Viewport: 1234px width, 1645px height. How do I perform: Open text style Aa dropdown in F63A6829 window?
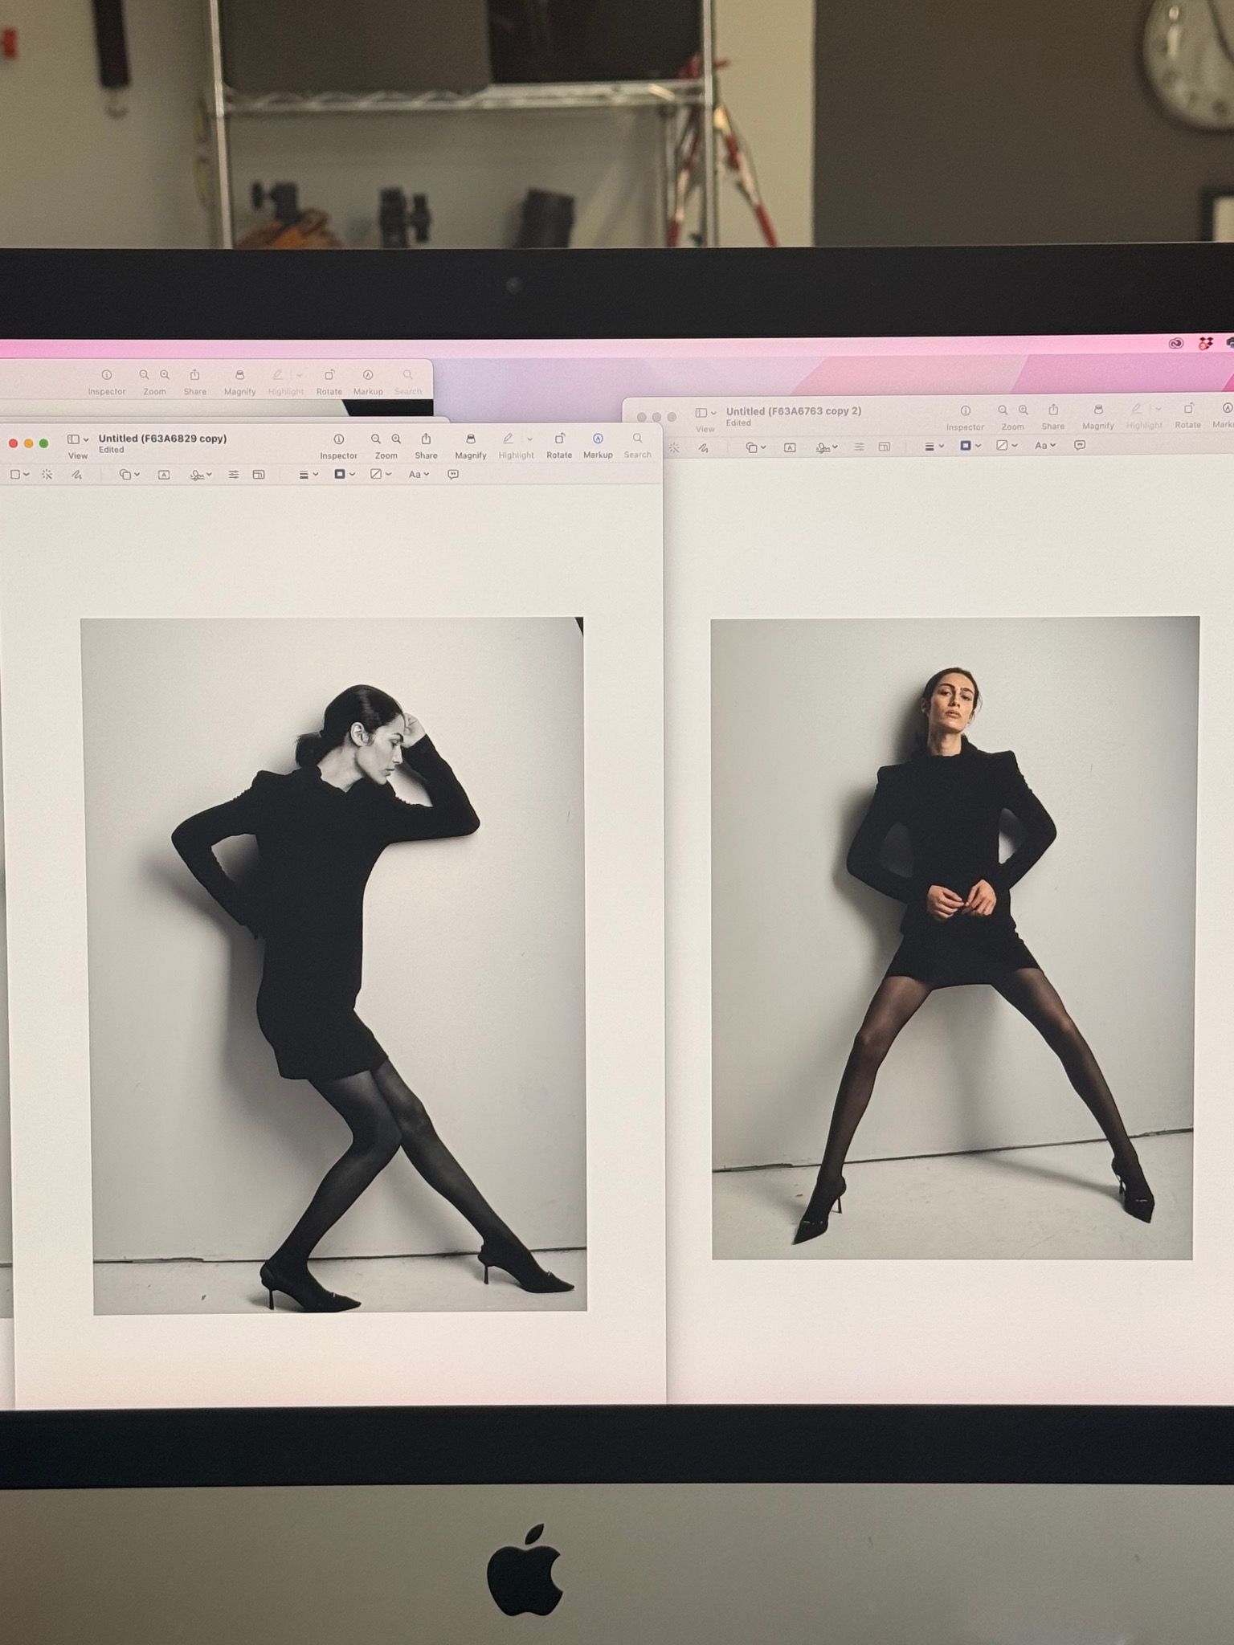pos(419,475)
